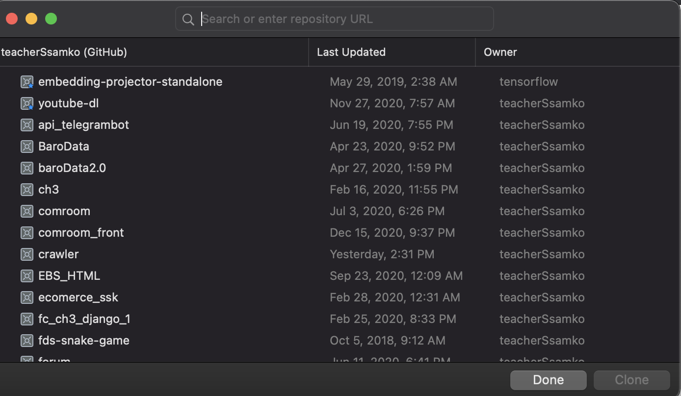Click the disabled Clone button
Image resolution: width=681 pixels, height=396 pixels.
pos(632,380)
